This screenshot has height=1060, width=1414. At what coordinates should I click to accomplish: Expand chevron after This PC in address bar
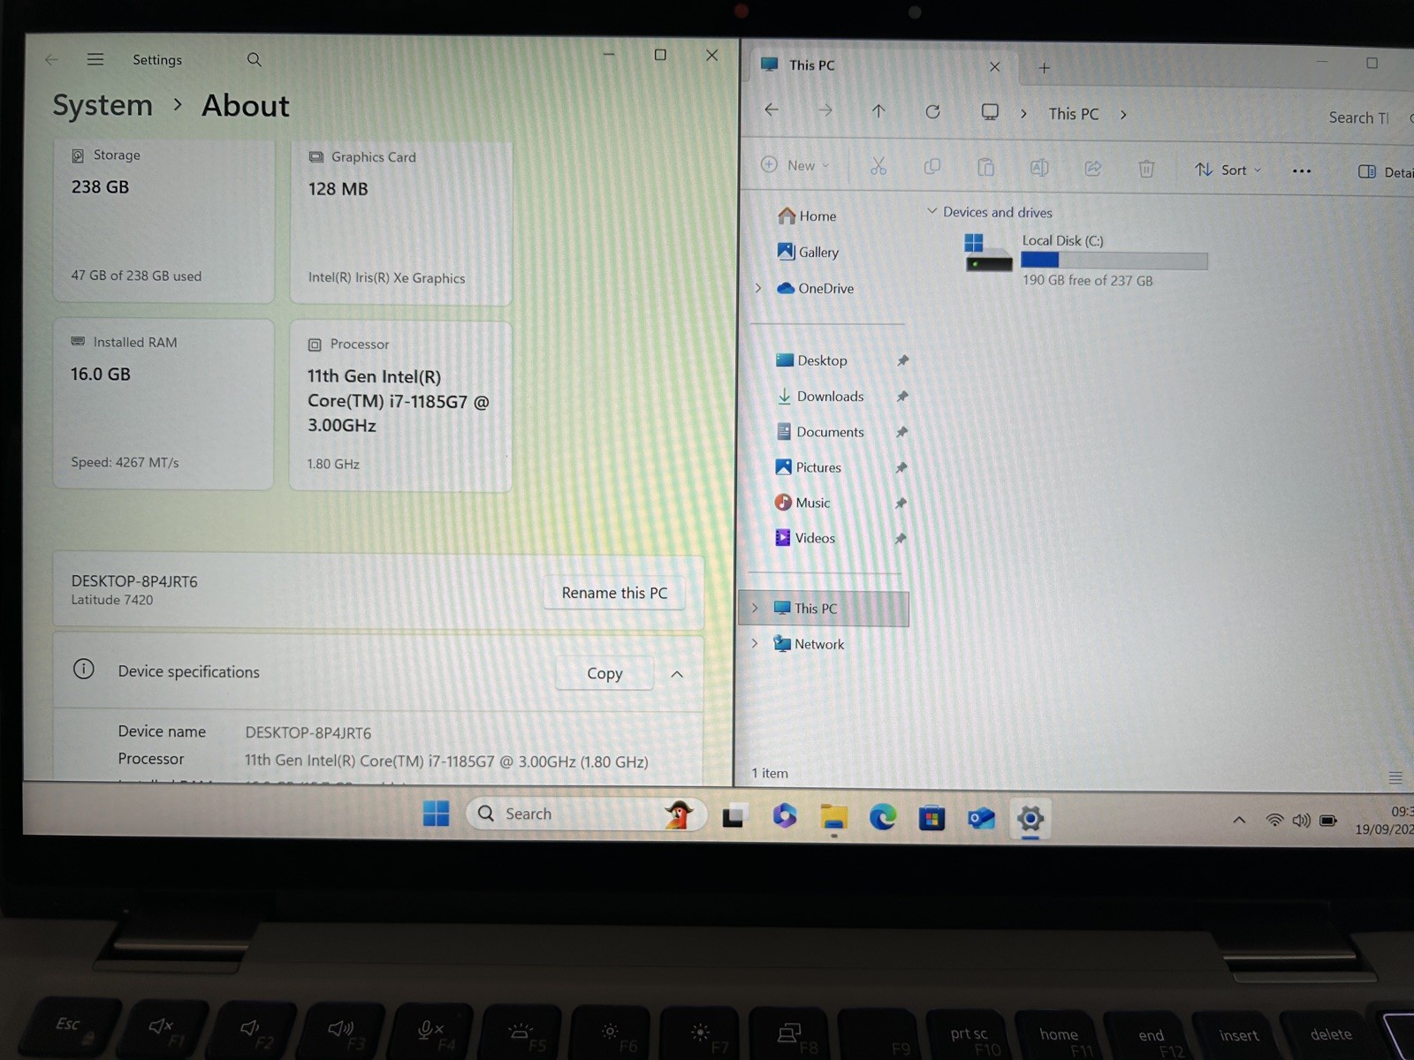[1123, 115]
